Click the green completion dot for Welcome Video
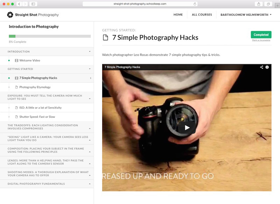The width and height of the screenshot is (280, 204). coord(9,60)
